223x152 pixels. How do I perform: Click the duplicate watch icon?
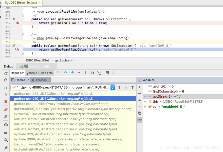(140, 113)
